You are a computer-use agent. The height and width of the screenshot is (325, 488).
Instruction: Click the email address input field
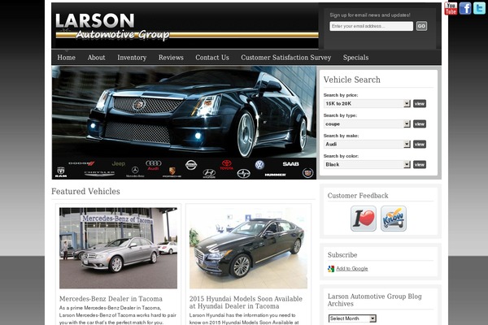372,26
